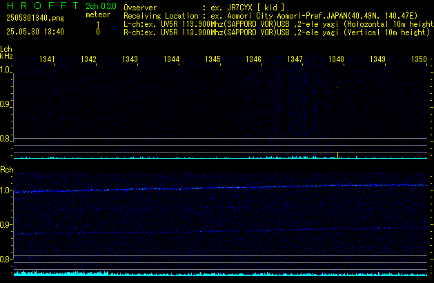Click the 1344 time marker
This screenshot has height=283, width=434.
point(171,59)
